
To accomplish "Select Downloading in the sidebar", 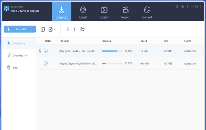I will [19, 43].
